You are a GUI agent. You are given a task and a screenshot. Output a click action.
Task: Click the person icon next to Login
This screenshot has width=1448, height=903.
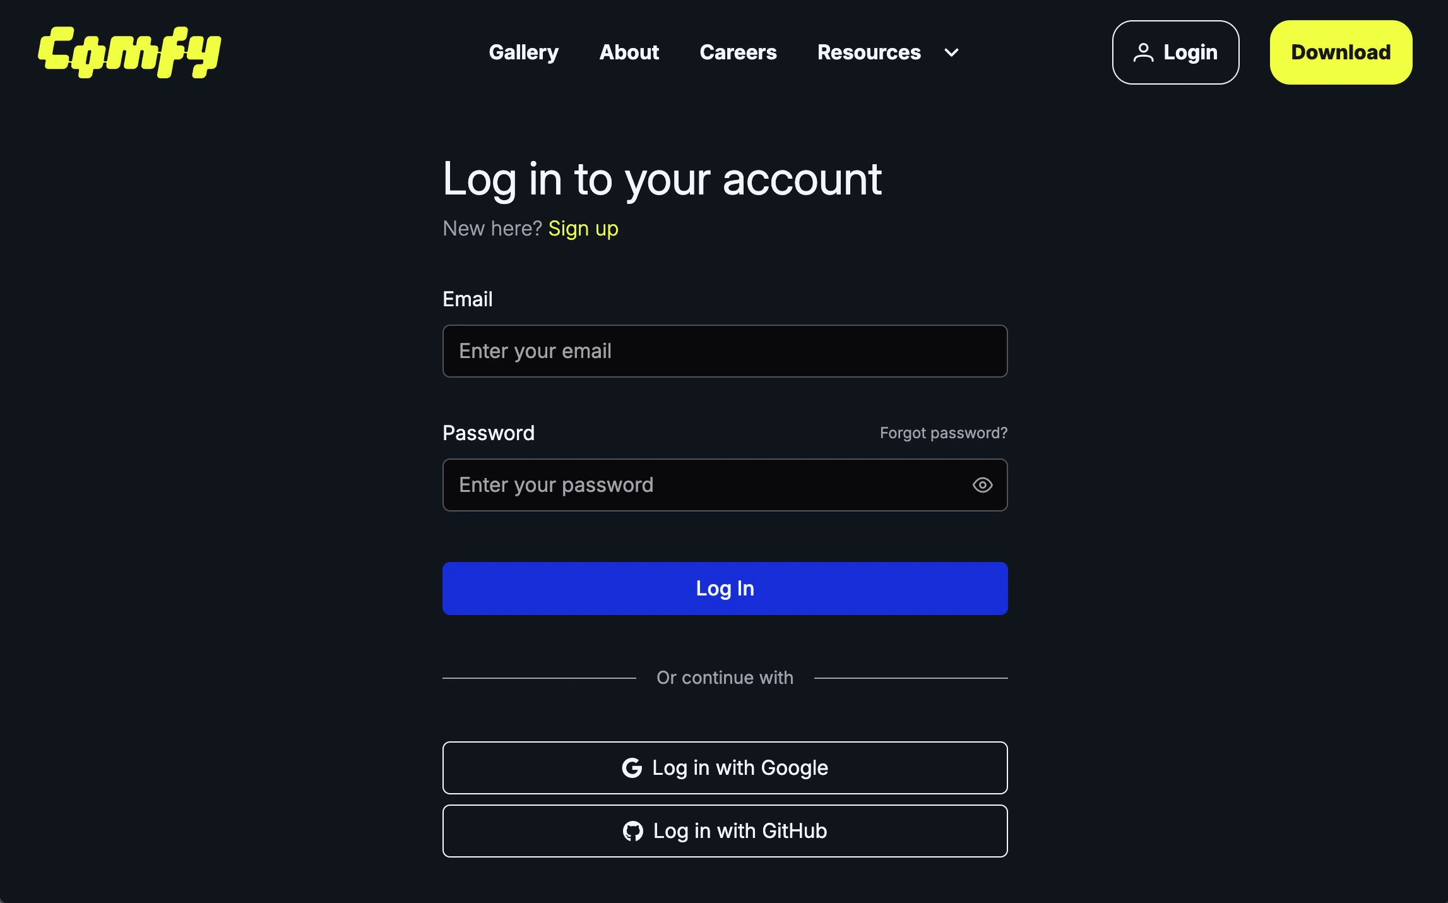1144,52
